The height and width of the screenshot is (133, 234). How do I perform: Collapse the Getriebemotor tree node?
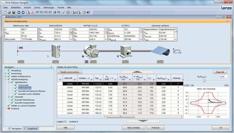[9, 82]
